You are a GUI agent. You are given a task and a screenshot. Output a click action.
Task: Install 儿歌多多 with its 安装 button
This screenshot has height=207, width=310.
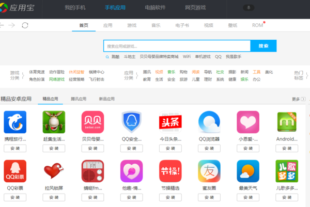pyautogui.click(x=287, y=198)
